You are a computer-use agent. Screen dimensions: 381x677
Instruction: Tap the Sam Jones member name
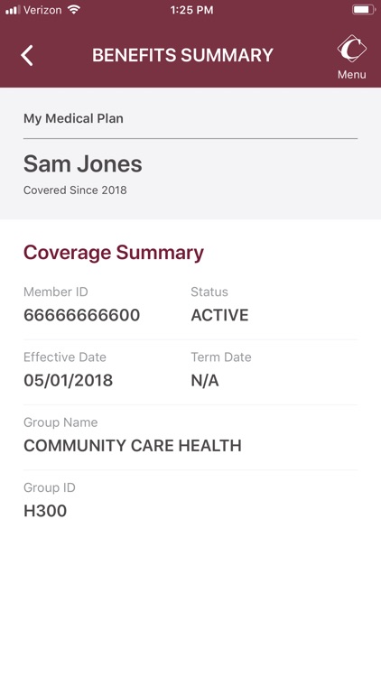pyautogui.click(x=83, y=164)
